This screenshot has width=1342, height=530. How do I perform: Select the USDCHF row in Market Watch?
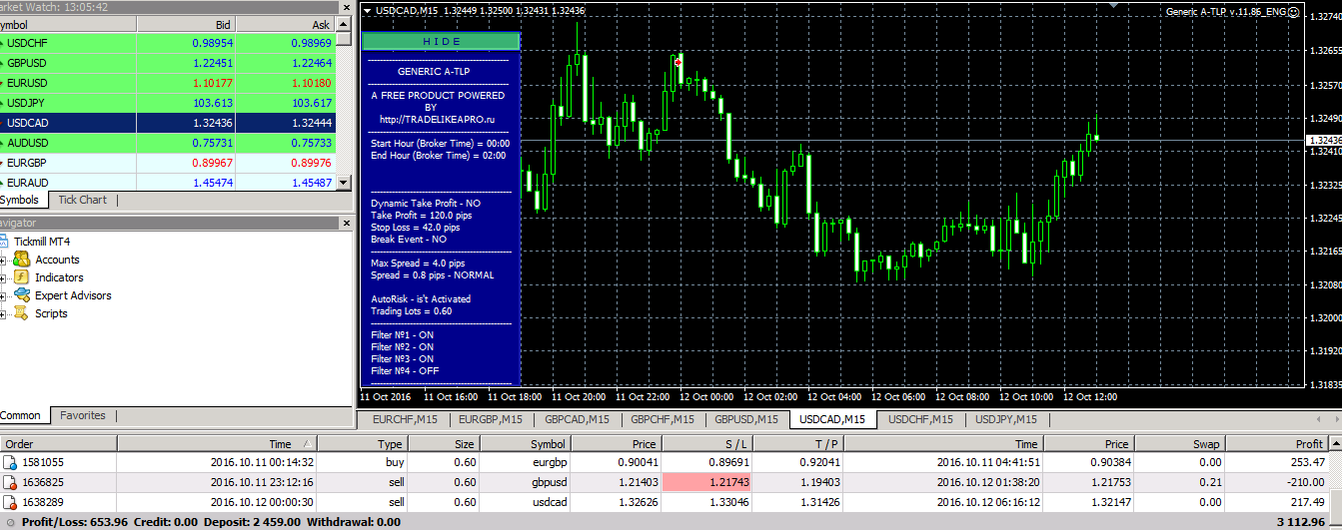[x=168, y=43]
